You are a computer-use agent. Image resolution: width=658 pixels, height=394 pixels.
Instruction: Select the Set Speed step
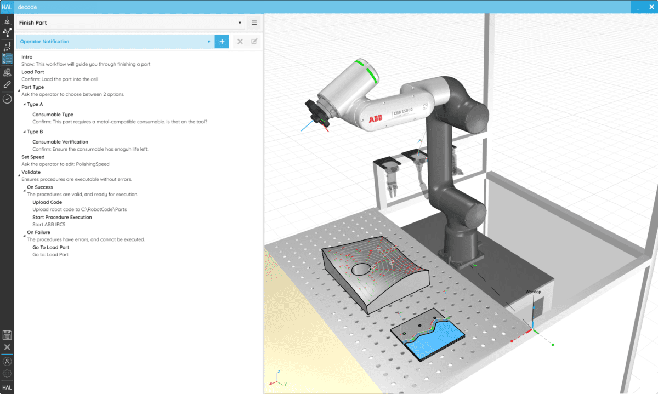[x=33, y=157]
